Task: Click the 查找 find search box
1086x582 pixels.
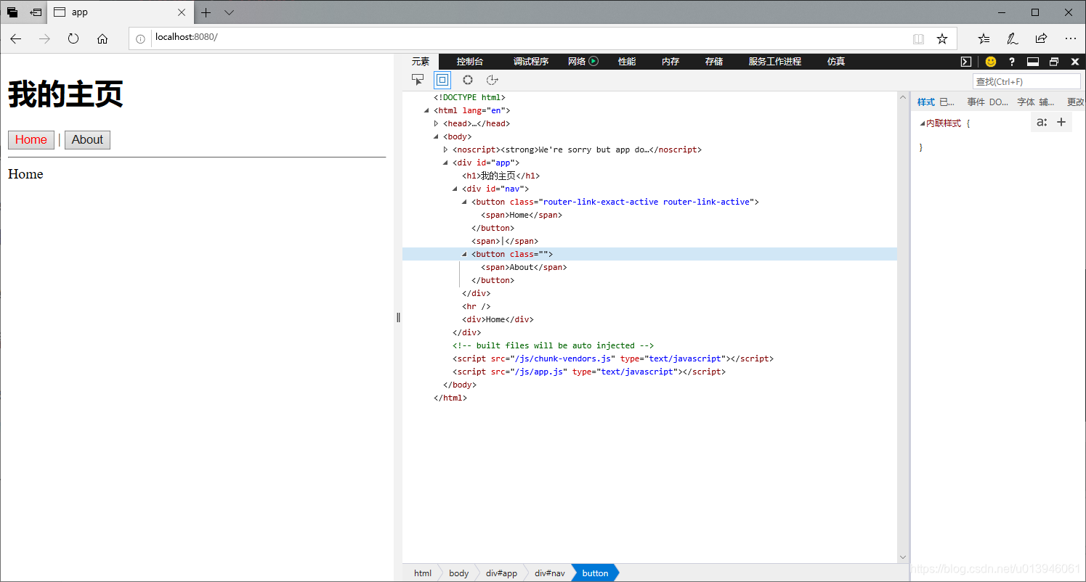Action: click(x=1026, y=82)
